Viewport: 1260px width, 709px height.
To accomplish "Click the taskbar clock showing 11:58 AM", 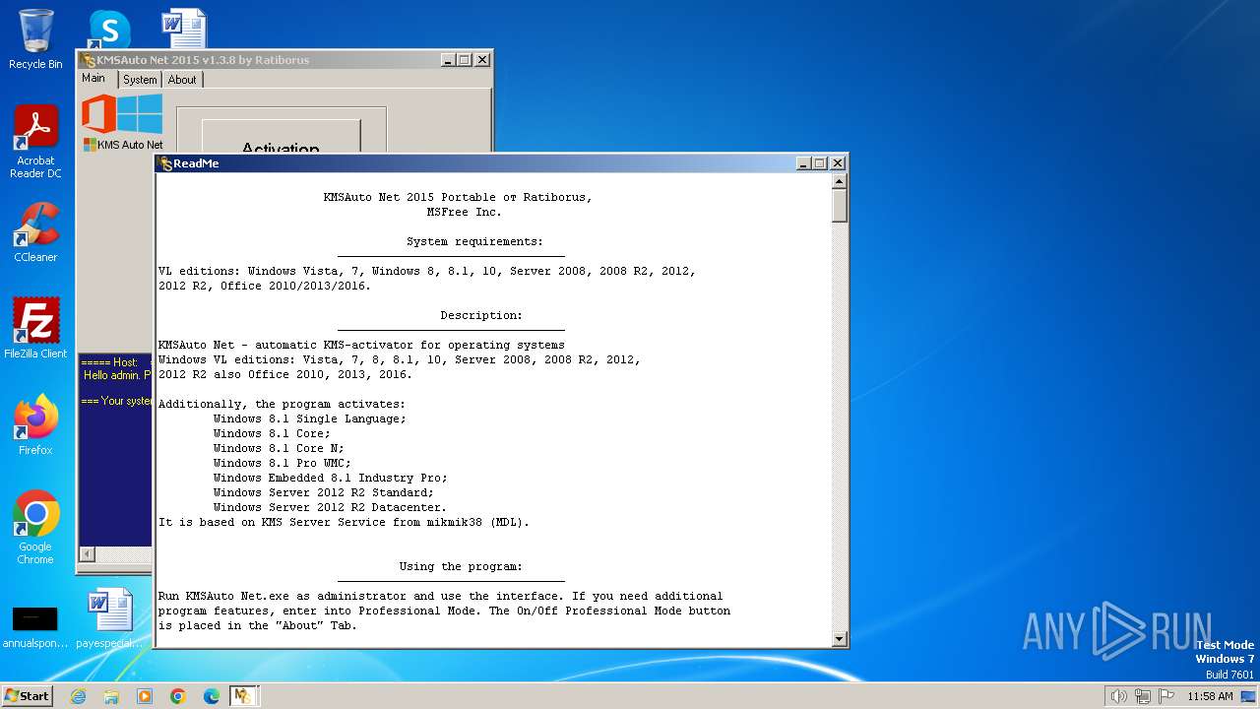I will pyautogui.click(x=1210, y=696).
